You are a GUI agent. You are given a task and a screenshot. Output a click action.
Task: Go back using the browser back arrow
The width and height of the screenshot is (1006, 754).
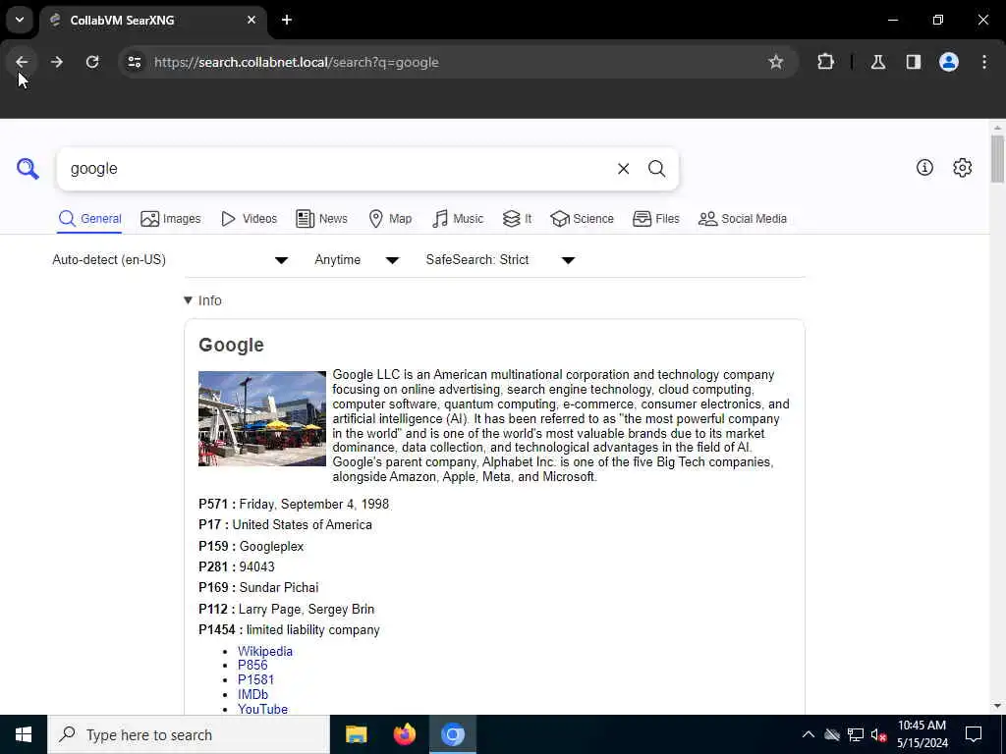[22, 62]
